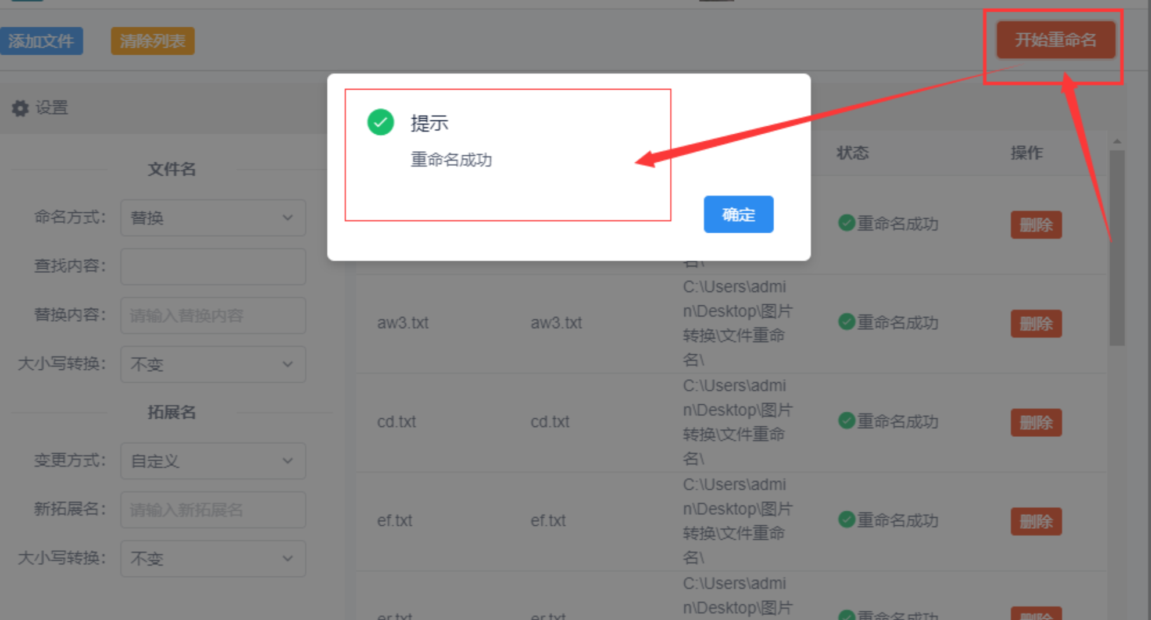Click the success status icon for cd.txt
The image size is (1151, 620).
tap(846, 421)
